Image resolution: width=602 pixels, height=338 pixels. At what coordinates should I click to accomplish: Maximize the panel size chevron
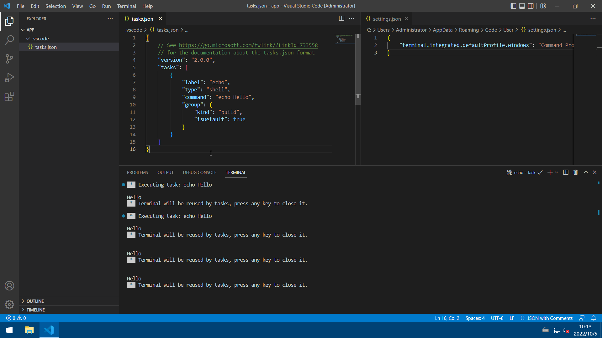[586, 172]
